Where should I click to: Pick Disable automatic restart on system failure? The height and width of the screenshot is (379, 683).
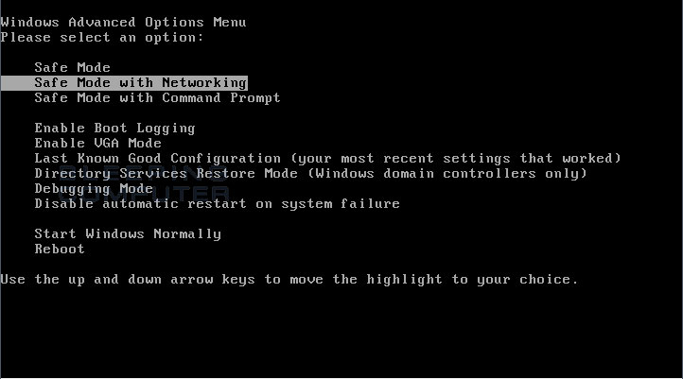tap(217, 203)
